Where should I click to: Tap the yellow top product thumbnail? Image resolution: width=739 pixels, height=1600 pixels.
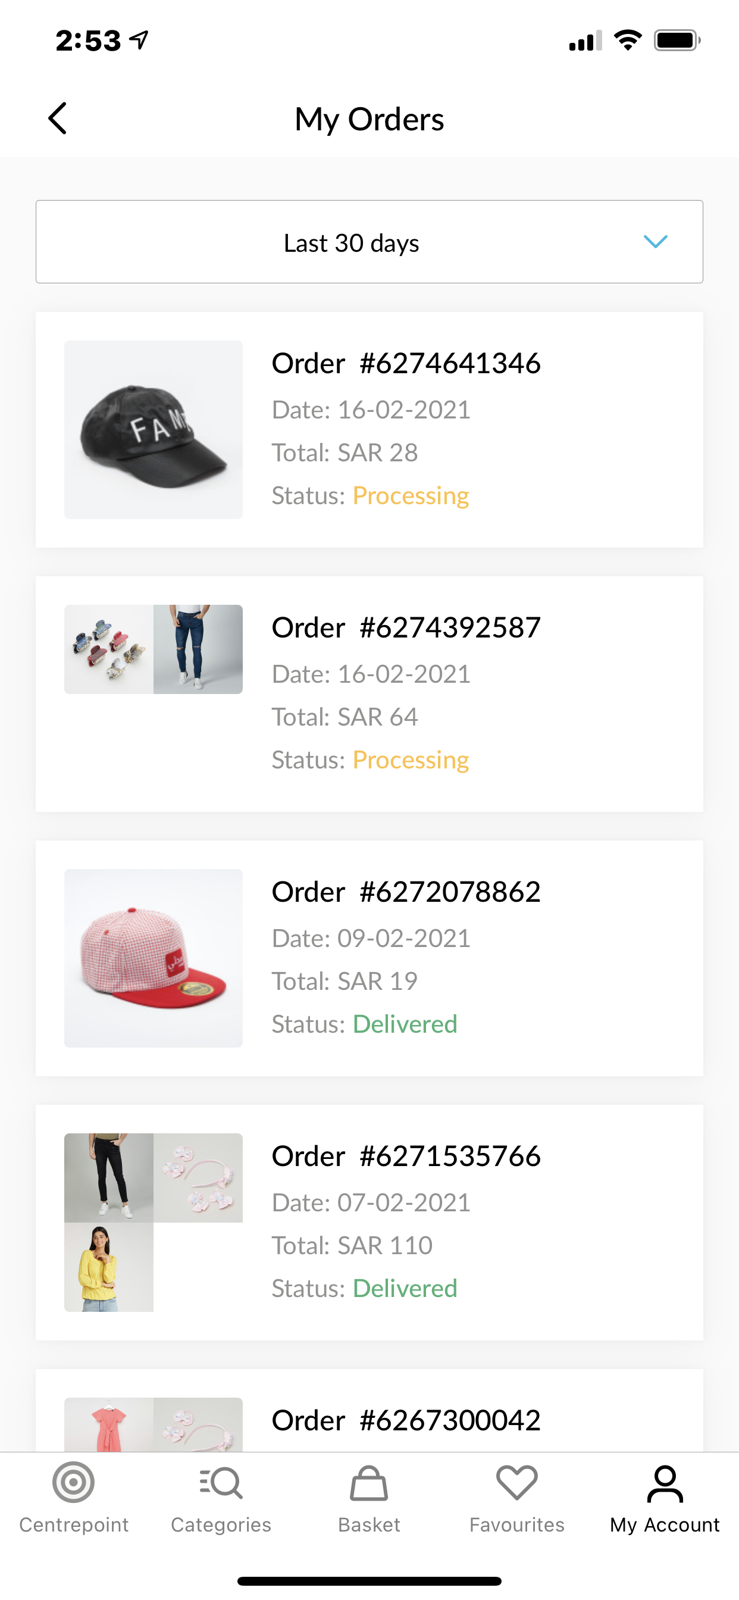click(x=109, y=1267)
